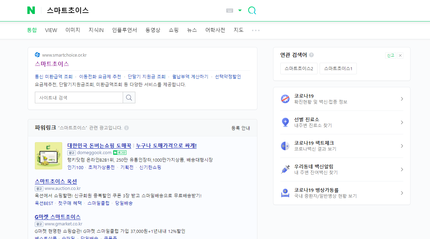Open 통신 미환급액 조회 link

point(54,77)
